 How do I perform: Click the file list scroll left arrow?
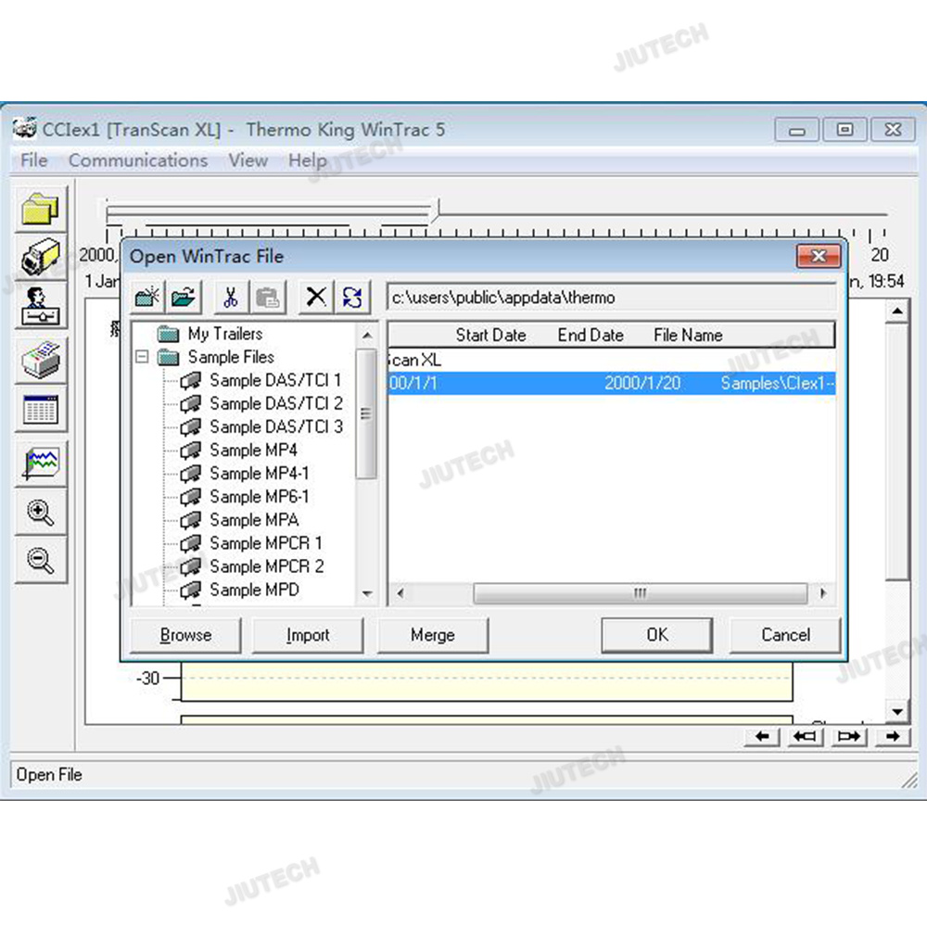point(400,593)
